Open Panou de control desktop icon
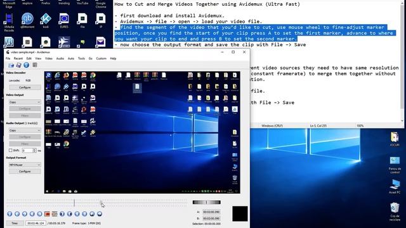The image size is (406, 228). (x=395, y=165)
